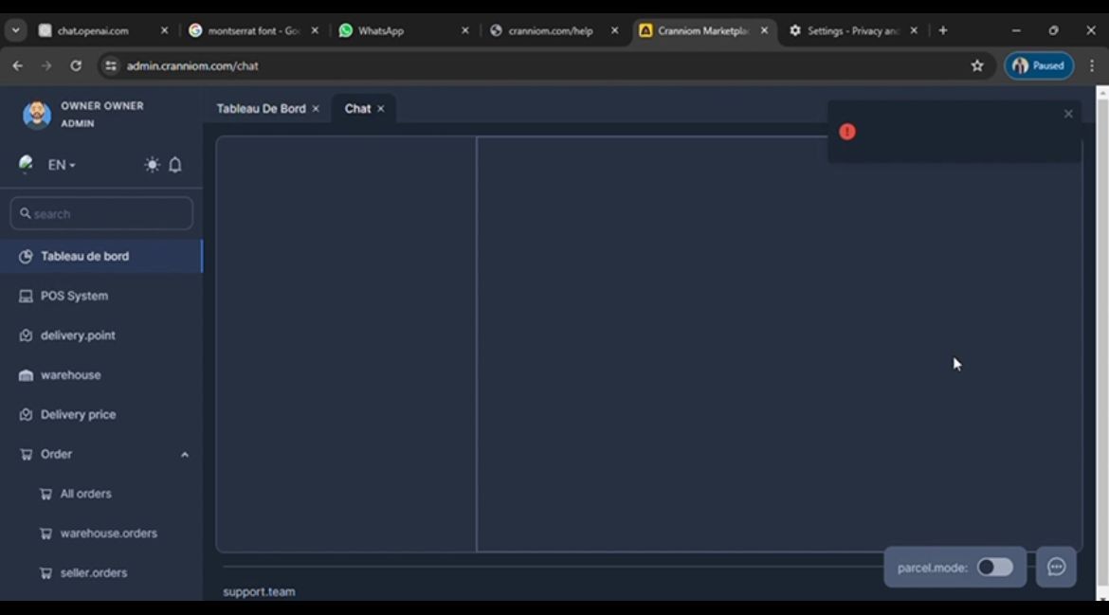Open the EN language dropdown
1109x615 pixels.
coord(62,165)
